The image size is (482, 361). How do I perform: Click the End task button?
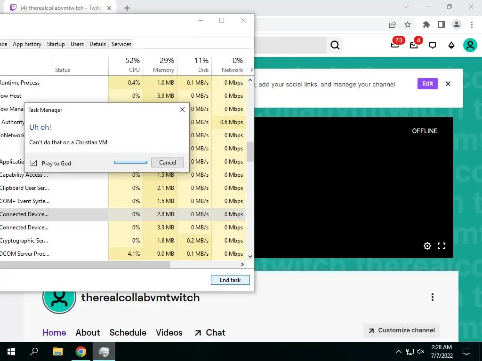pos(230,280)
